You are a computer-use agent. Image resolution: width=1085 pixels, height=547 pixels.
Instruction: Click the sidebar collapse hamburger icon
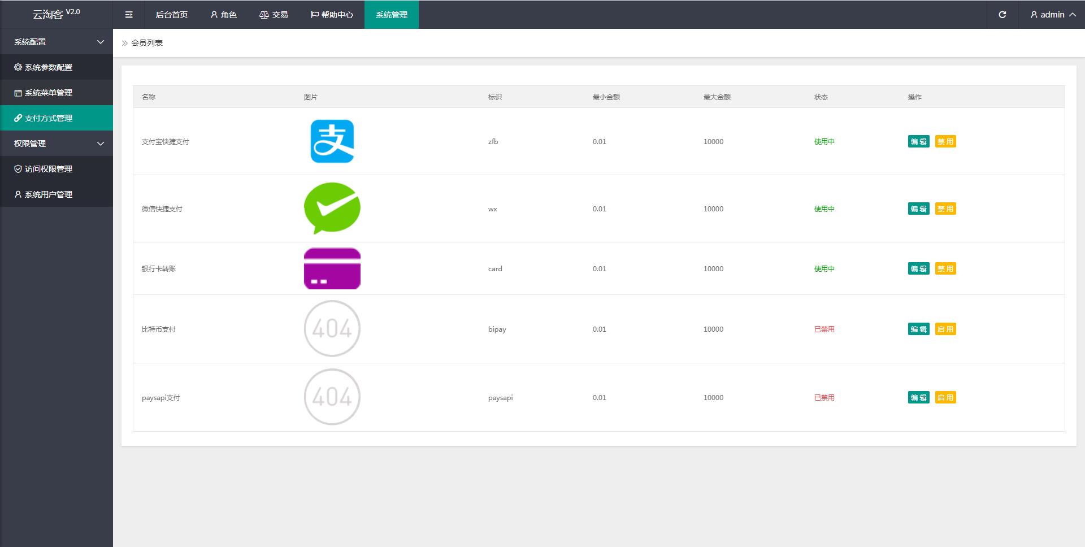click(x=129, y=15)
